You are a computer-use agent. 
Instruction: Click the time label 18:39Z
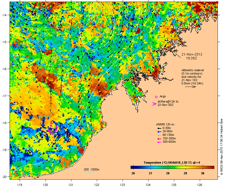tap(192, 58)
